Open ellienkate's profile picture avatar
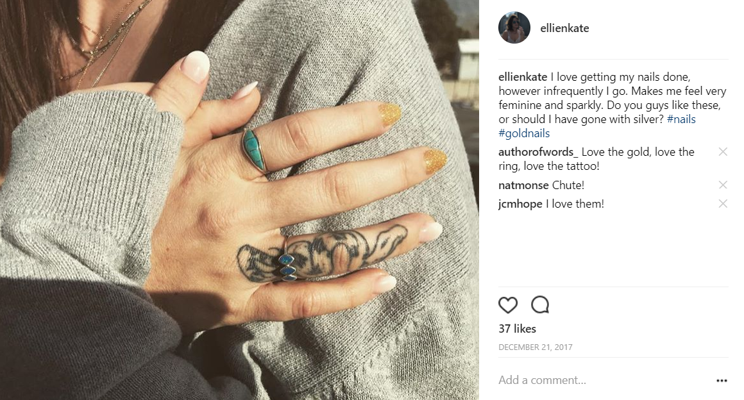Screen dimensions: 744x400 point(514,28)
